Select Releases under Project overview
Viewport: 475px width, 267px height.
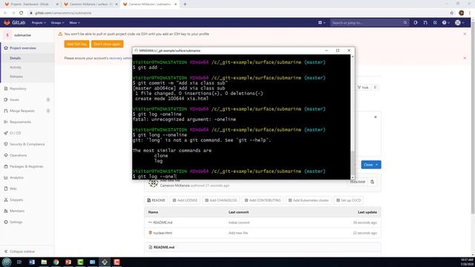pos(16,76)
